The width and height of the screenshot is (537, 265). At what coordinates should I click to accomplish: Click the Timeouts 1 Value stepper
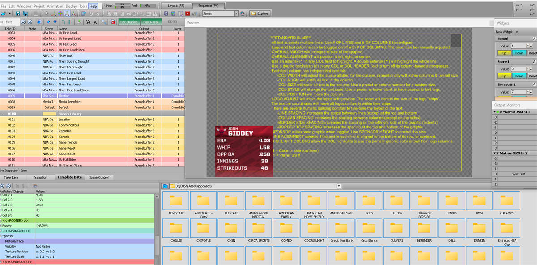coord(530,92)
